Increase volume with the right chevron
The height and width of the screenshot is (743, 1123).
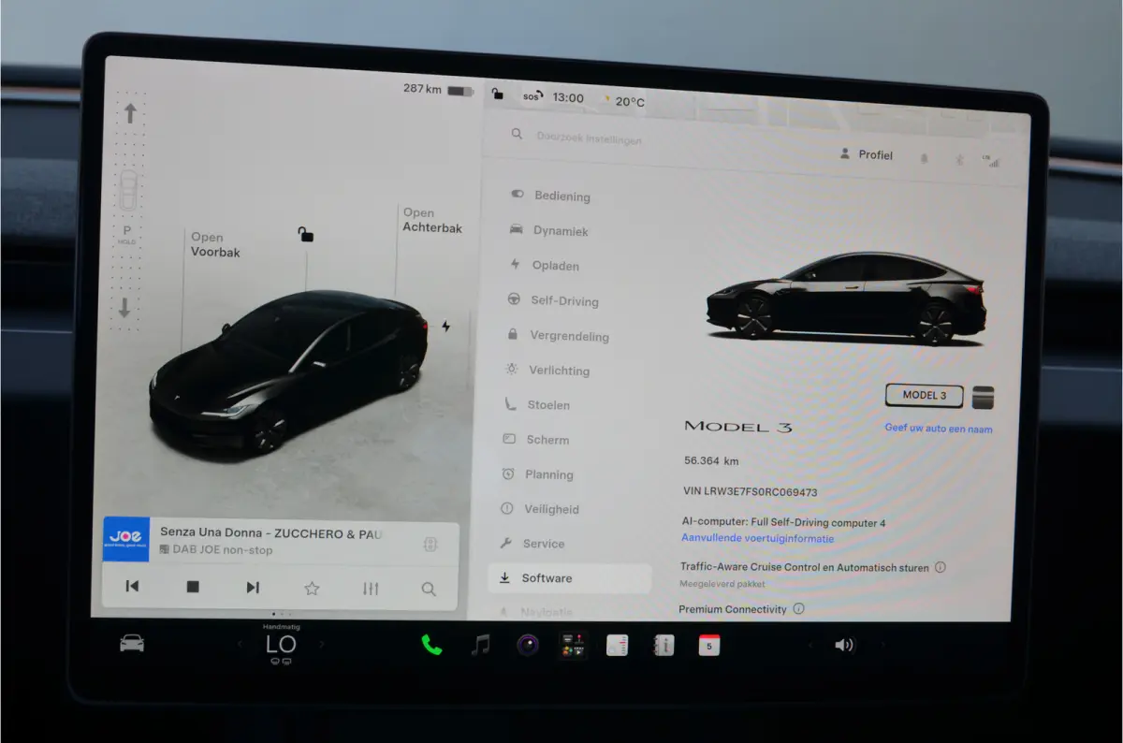882,645
